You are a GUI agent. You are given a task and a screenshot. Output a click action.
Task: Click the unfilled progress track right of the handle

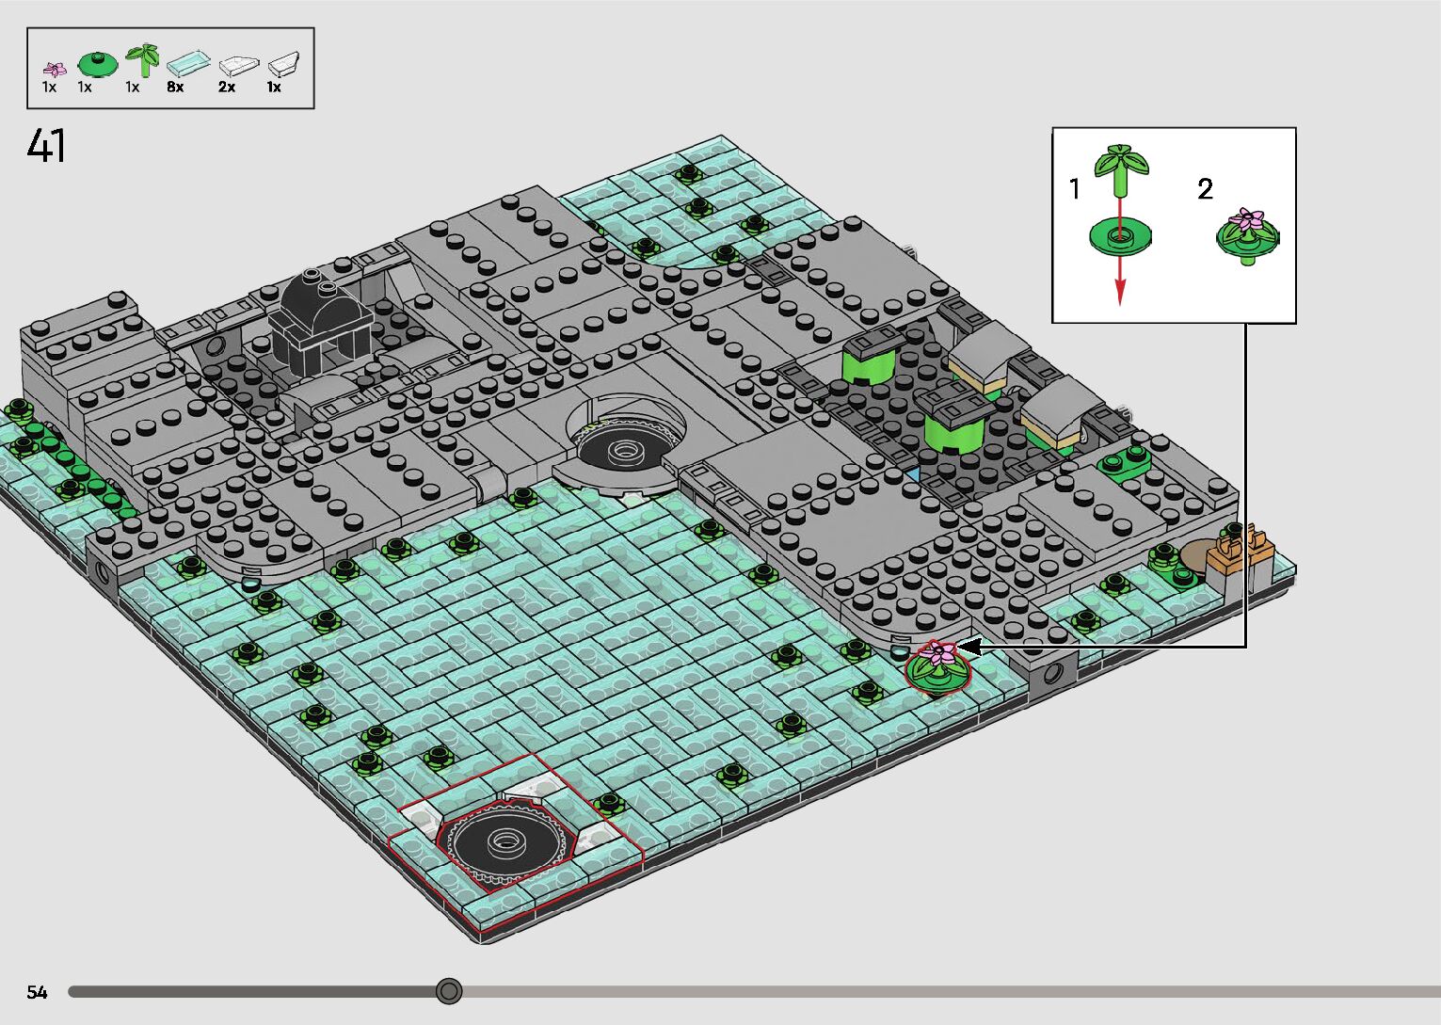(941, 991)
